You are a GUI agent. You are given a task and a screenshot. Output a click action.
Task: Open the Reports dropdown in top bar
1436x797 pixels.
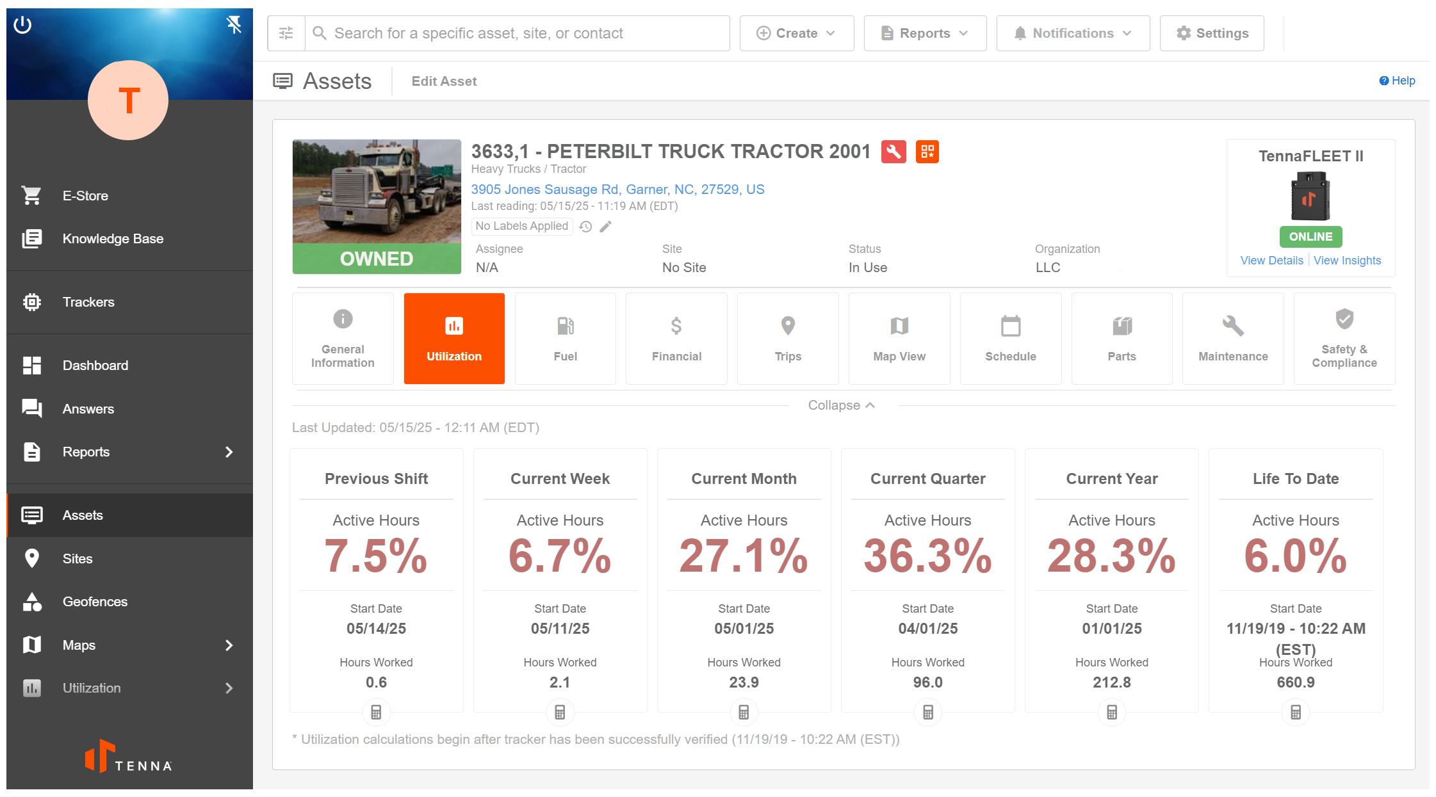[x=925, y=33]
